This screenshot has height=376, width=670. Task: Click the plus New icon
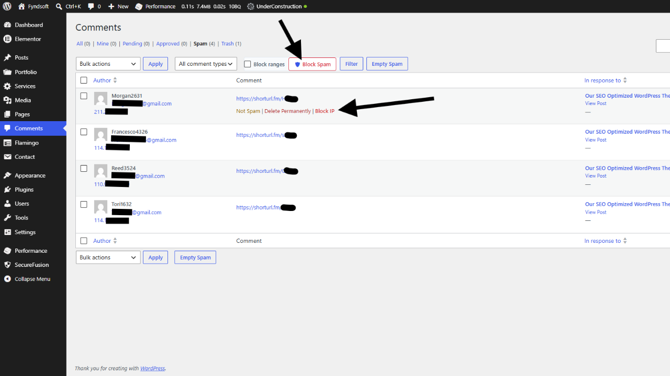[x=111, y=6]
